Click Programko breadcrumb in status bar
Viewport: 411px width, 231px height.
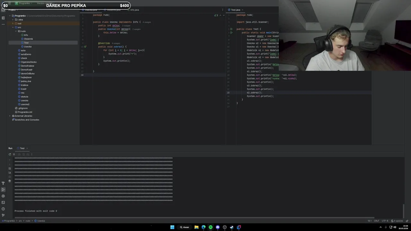coord(9,221)
